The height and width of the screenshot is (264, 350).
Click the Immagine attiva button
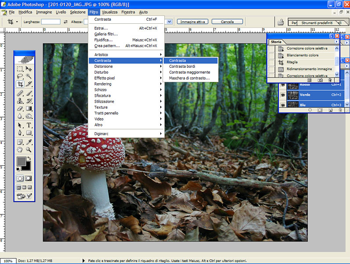tap(192, 22)
